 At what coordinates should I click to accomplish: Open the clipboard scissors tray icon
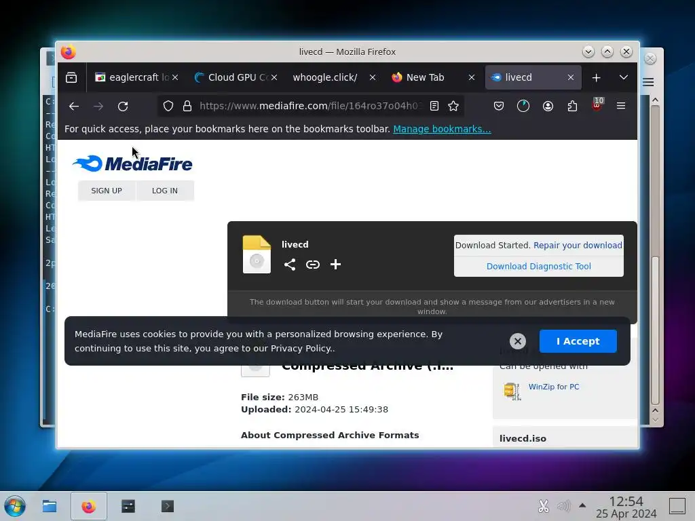pos(544,506)
